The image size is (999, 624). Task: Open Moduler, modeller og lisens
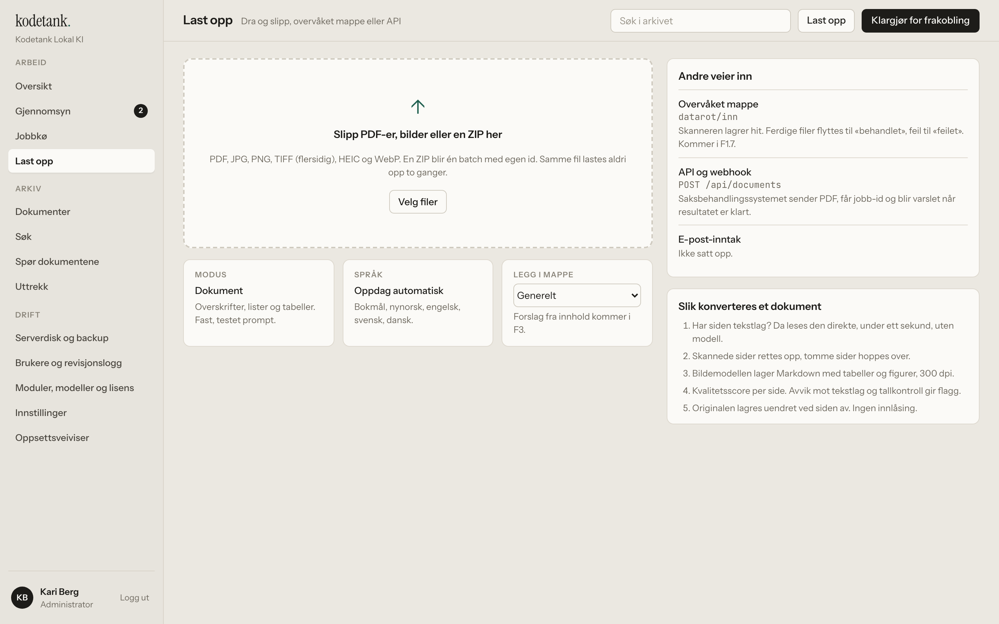(81, 388)
